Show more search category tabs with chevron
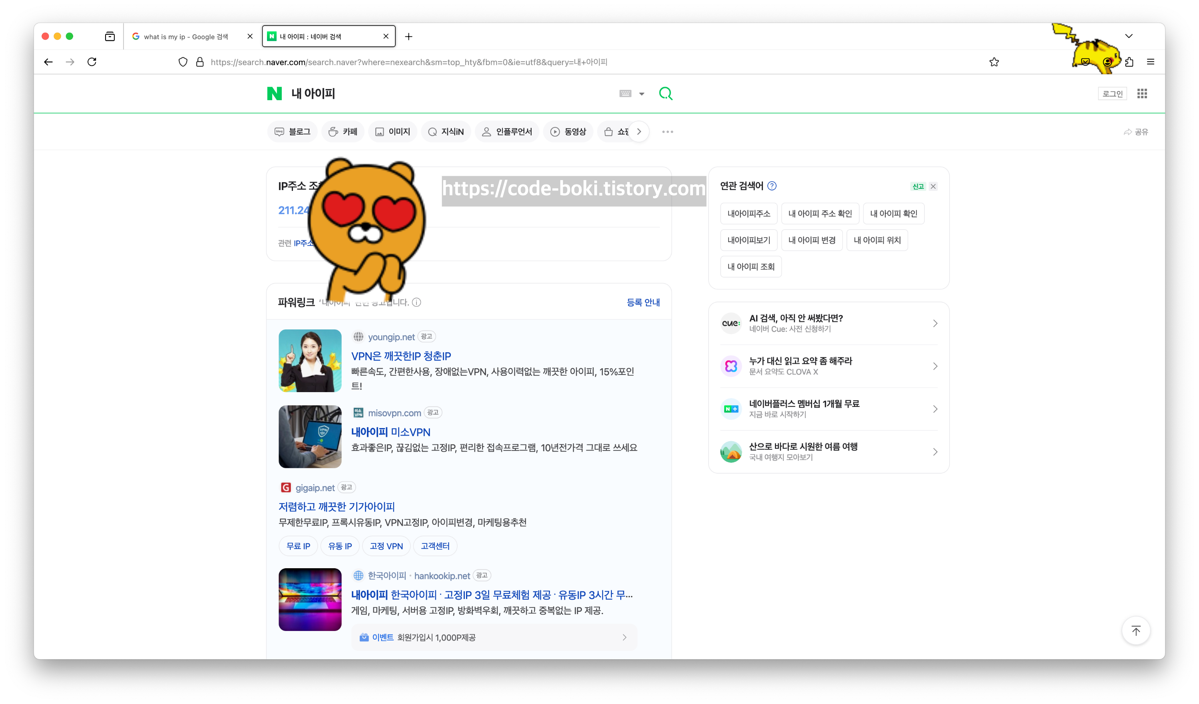This screenshot has width=1199, height=704. point(639,132)
